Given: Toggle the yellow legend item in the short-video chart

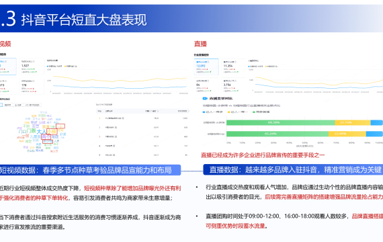Looking at the screenshot, I should 71,66.
